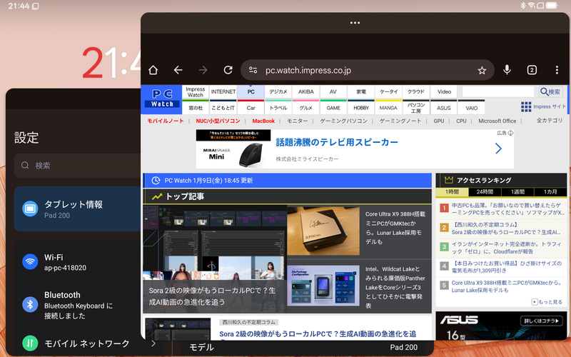The width and height of the screenshot is (571, 357).
Task: Tap the Settings 検索 search field
Action: (79, 166)
